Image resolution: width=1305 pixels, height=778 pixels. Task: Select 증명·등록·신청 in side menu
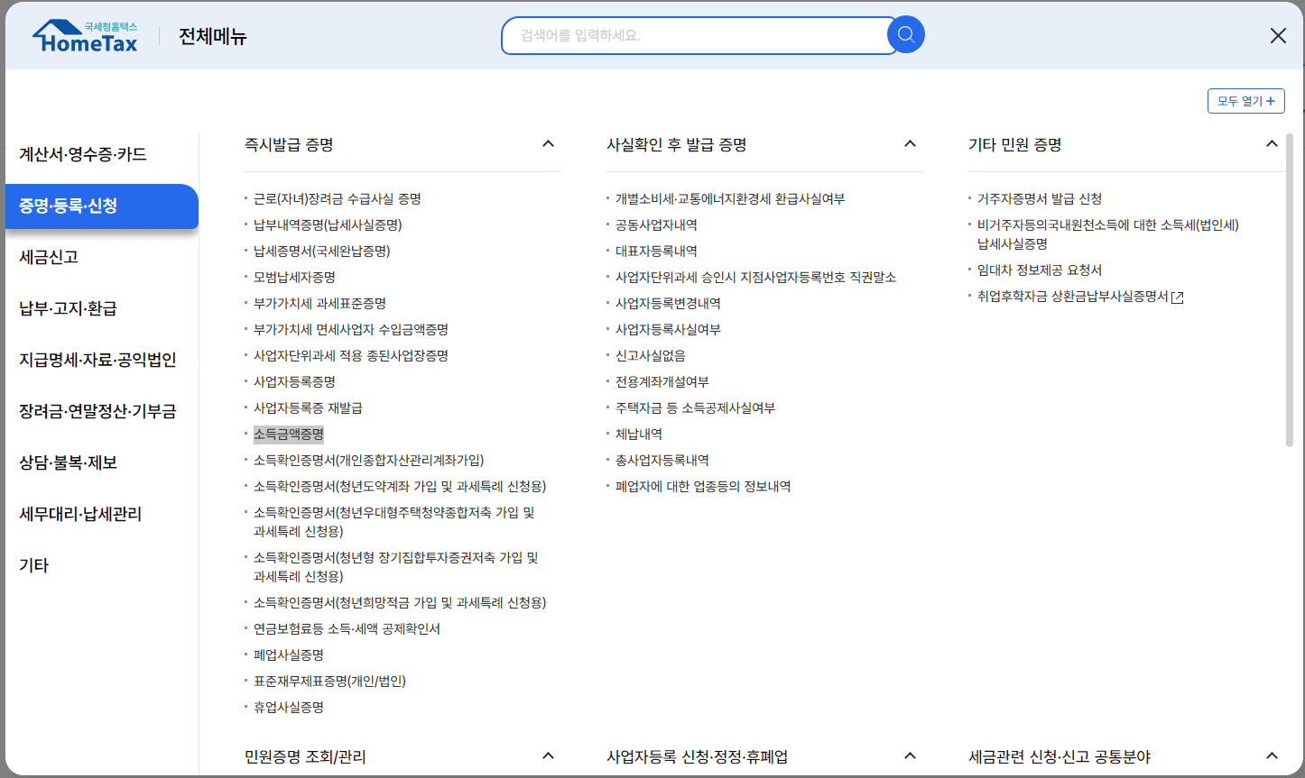pyautogui.click(x=102, y=206)
